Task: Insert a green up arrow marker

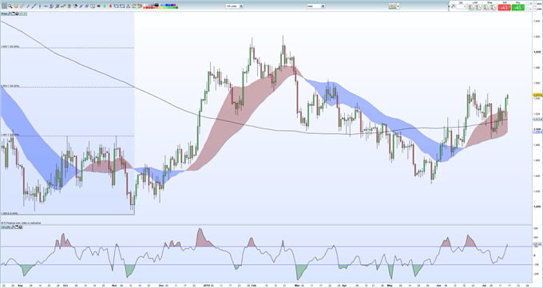Action: 105,6
